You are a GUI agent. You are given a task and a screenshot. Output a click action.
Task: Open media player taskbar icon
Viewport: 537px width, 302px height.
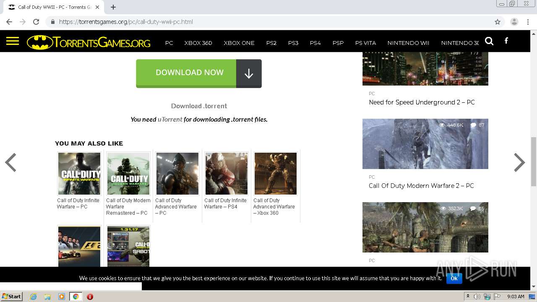point(62,297)
